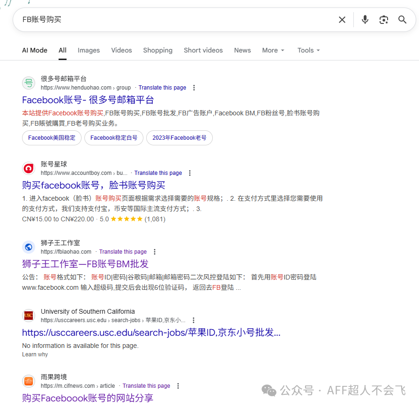Click the microphone icon for voice search
Screen dimensions: 419x407
click(365, 19)
